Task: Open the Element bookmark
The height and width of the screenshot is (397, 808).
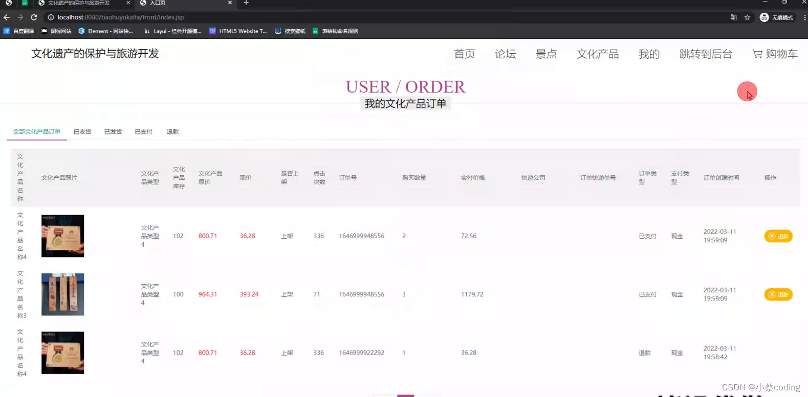Action: pyautogui.click(x=105, y=31)
